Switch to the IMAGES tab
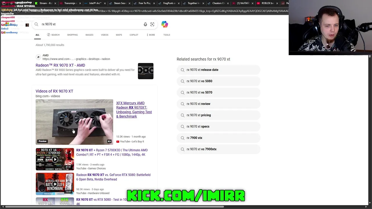 pyautogui.click(x=89, y=35)
